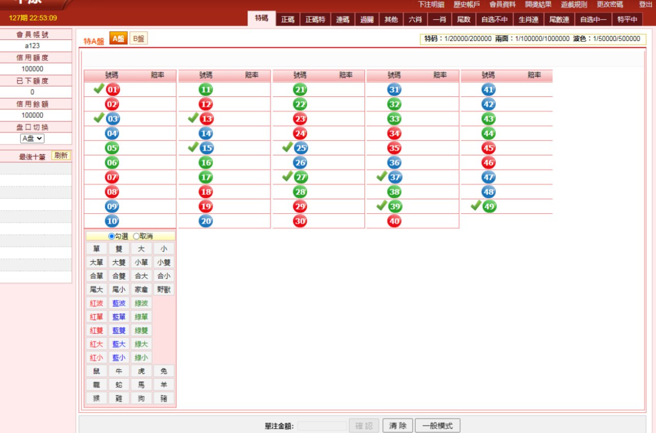This screenshot has height=433, width=656.
Task: Open 開獎結果 in top menu
Action: pos(538,5)
